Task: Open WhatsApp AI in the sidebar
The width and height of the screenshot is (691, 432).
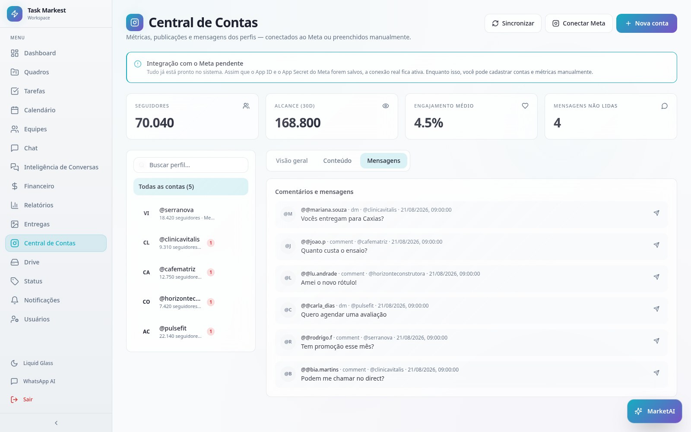Action: tap(56, 381)
